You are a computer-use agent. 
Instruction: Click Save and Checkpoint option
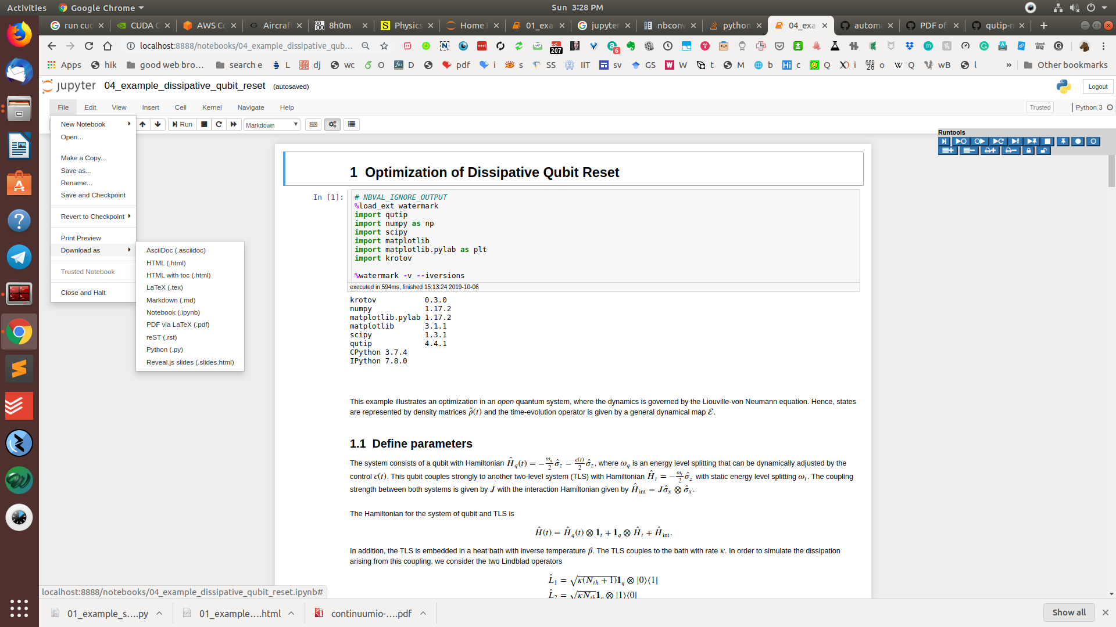pos(93,195)
